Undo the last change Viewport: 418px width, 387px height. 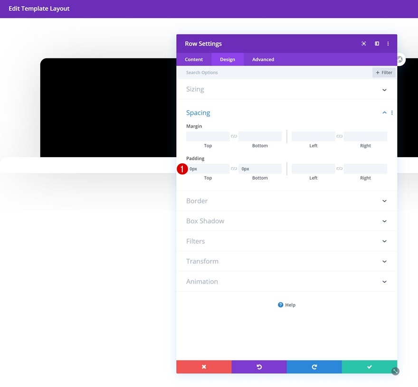[x=259, y=367]
